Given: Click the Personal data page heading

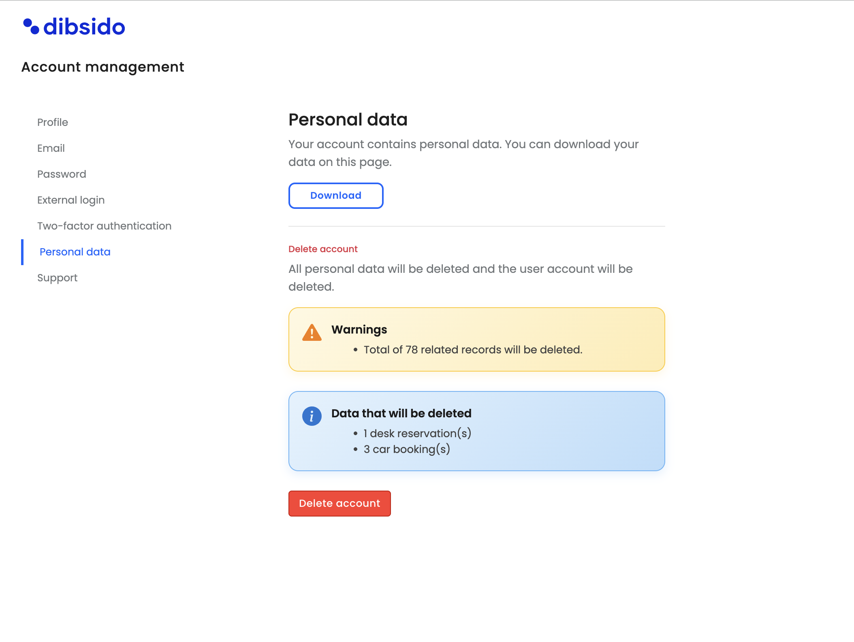Looking at the screenshot, I should coord(348,119).
